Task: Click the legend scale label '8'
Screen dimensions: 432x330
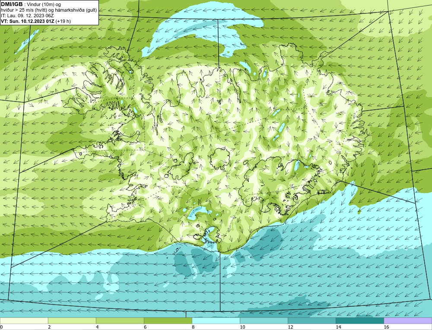Action: pos(193,327)
